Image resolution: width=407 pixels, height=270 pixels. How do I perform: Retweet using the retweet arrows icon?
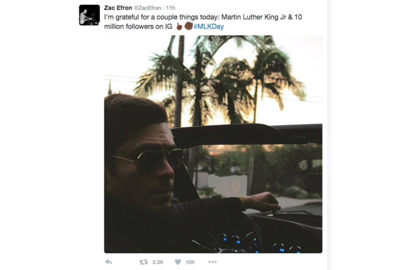[144, 262]
